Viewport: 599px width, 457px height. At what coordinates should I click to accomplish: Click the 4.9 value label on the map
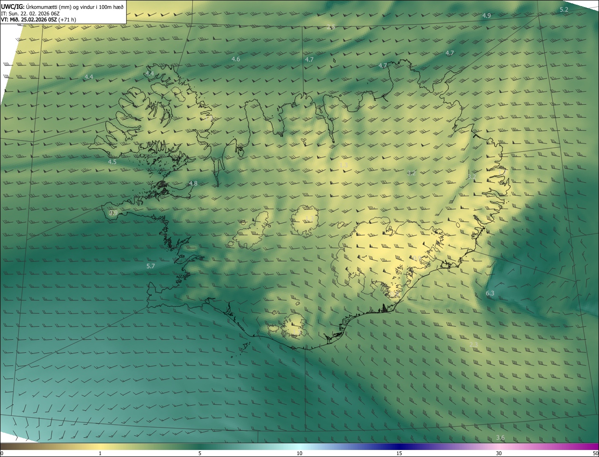pos(486,15)
